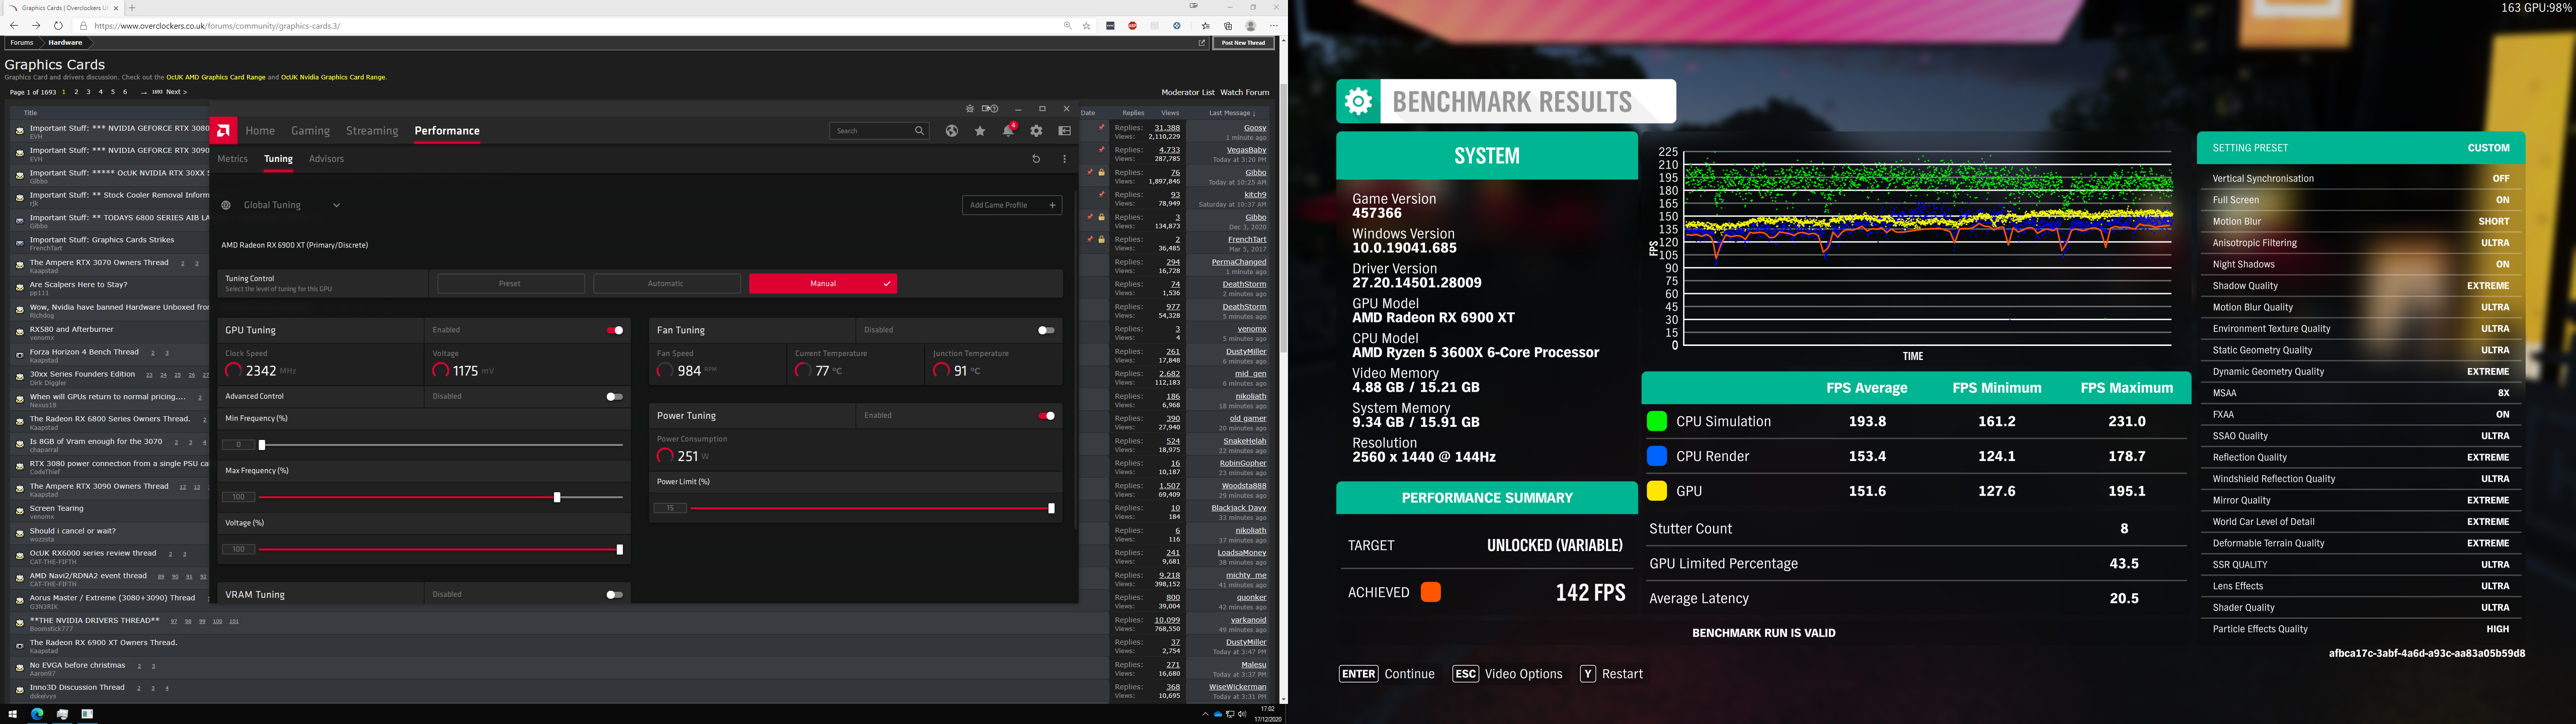This screenshot has height=724, width=2576.
Task: Switch to the Advisors sub-tab
Action: [326, 159]
